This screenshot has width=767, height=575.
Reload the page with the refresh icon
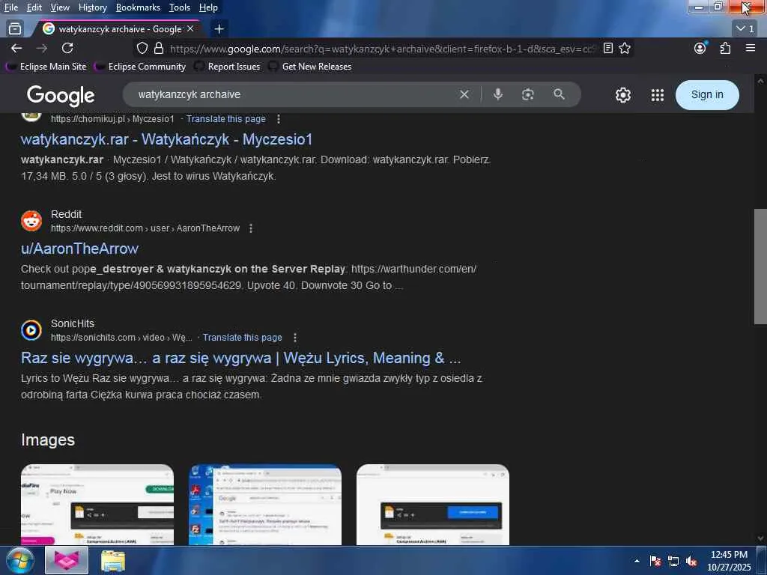[x=67, y=48]
